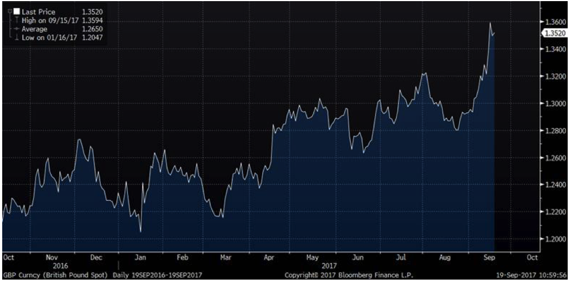
Task: Click the Low marker icon in legend
Action: (17, 37)
